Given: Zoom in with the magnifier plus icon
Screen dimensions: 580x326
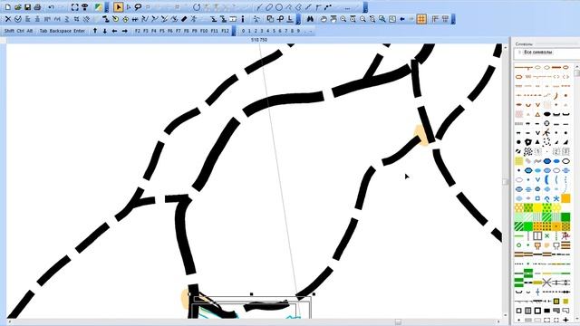Looking at the screenshot, I should [343, 19].
